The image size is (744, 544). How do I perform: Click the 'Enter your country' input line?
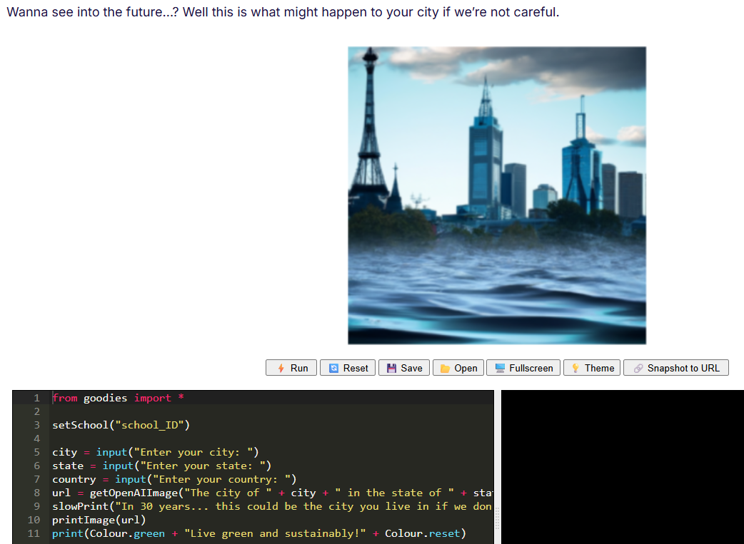coord(174,479)
